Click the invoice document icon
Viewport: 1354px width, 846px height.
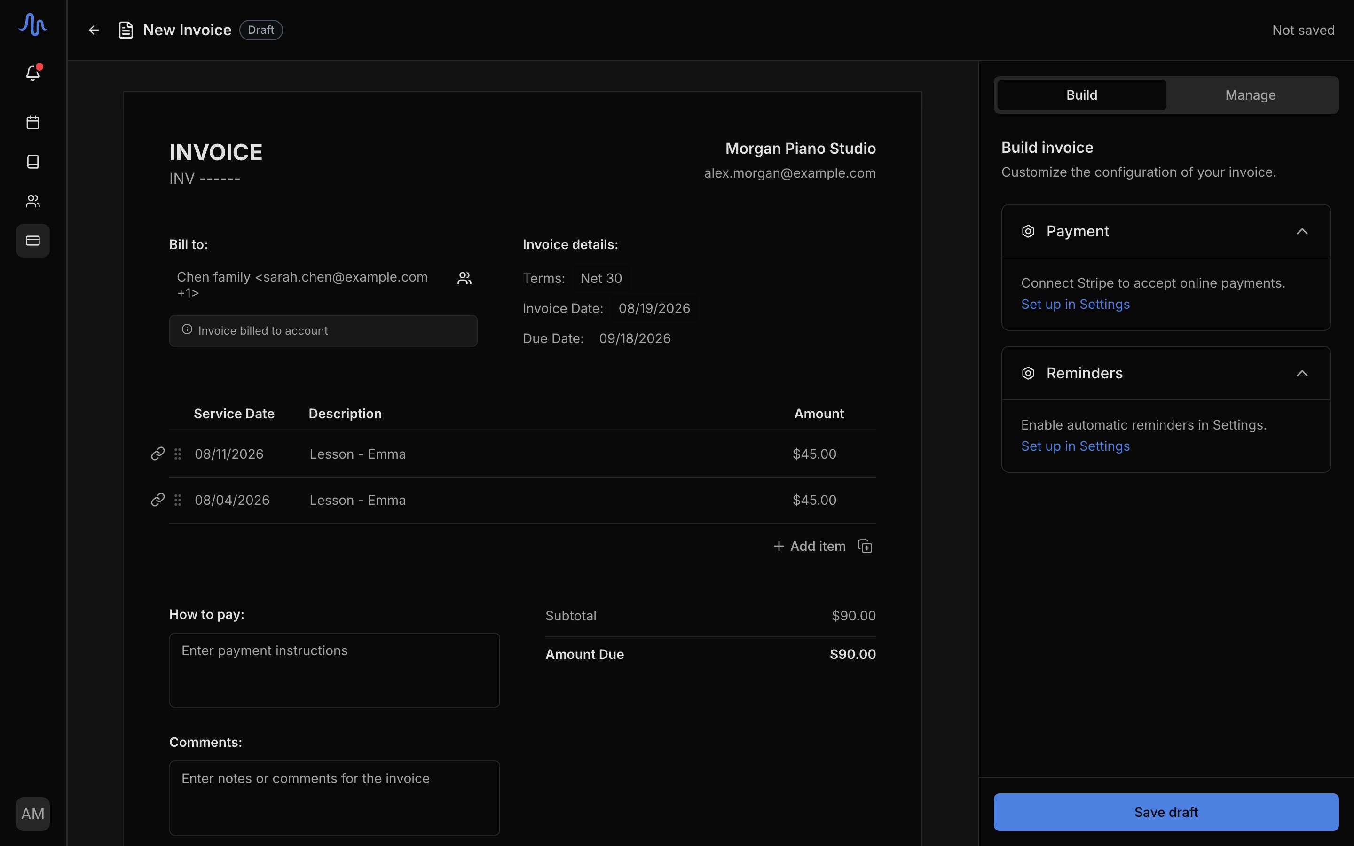coord(126,30)
